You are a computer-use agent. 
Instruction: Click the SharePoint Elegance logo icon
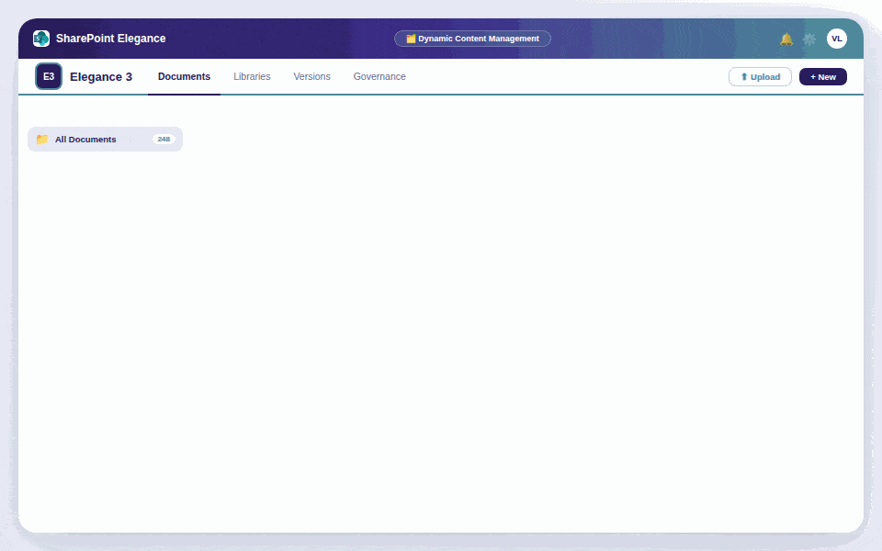[40, 39]
